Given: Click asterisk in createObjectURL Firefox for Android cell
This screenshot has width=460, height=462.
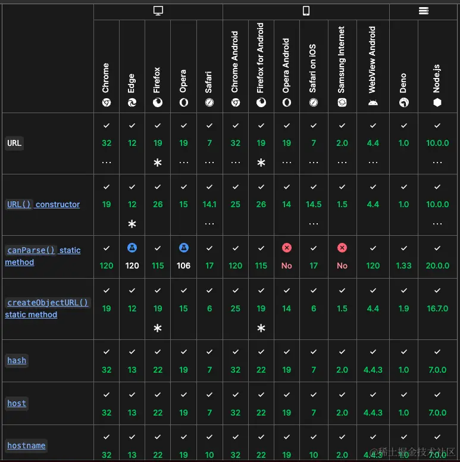Looking at the screenshot, I should [x=261, y=328].
